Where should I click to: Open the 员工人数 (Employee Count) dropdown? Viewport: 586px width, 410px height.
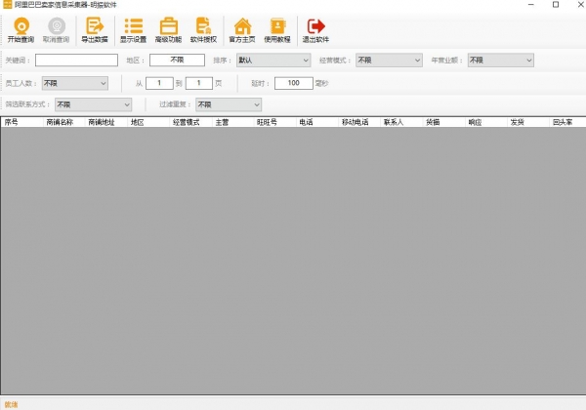click(74, 84)
